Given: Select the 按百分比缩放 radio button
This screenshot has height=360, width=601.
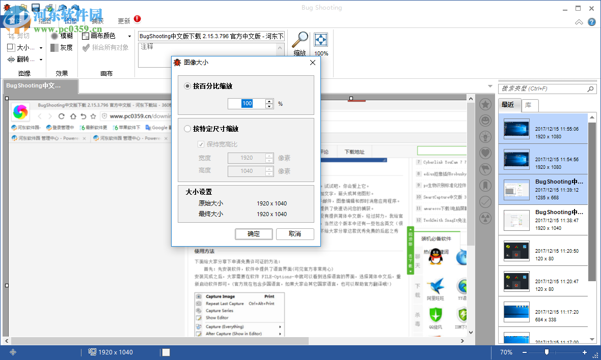Looking at the screenshot, I should tap(188, 86).
